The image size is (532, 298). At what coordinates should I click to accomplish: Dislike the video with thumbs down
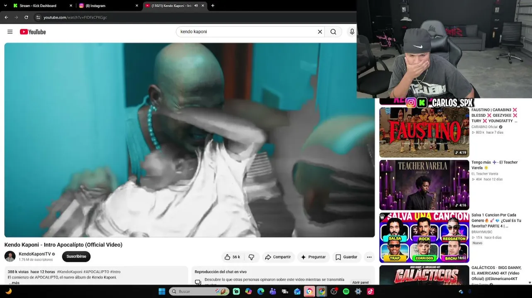pos(251,257)
